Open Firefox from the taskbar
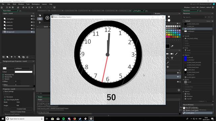 pyautogui.click(x=75, y=119)
